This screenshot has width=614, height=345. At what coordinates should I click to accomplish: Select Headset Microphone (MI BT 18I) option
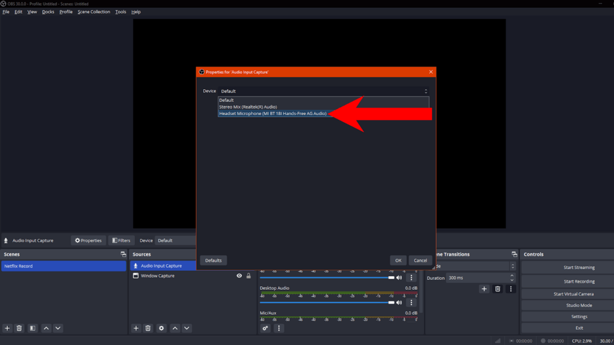click(x=273, y=113)
